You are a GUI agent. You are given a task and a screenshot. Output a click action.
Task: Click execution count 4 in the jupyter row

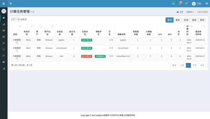[74, 40]
